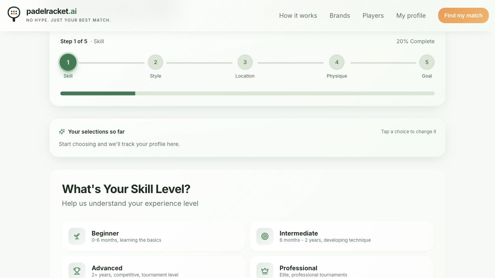Choose the Advanced skill level option
This screenshot has height=278, width=495.
[x=154, y=267]
